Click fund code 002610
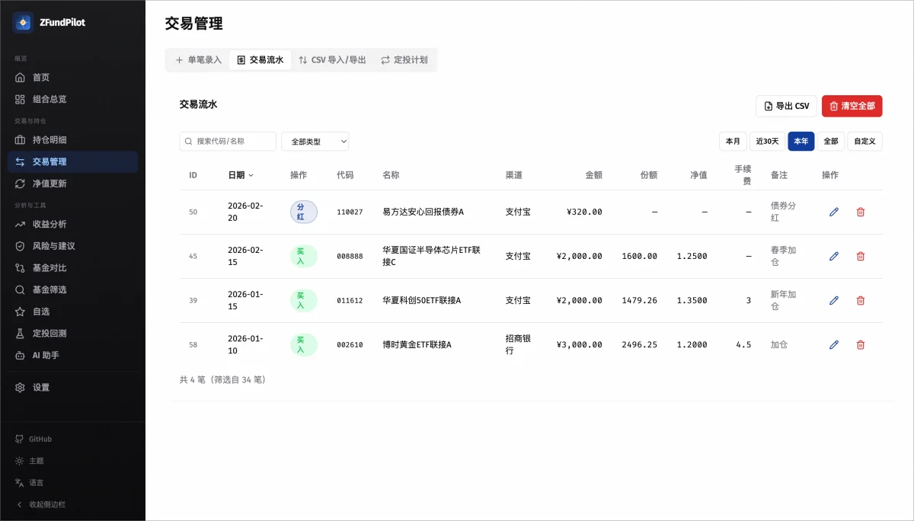 pos(350,344)
